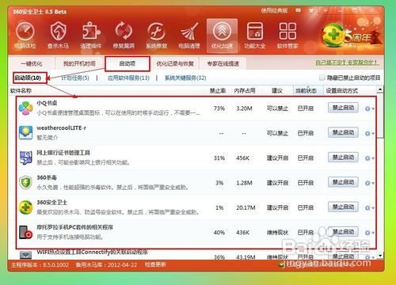Image resolution: width=396 pixels, height=285 pixels.
Task: Switch to 启动项 tab
Action: pyautogui.click(x=128, y=63)
